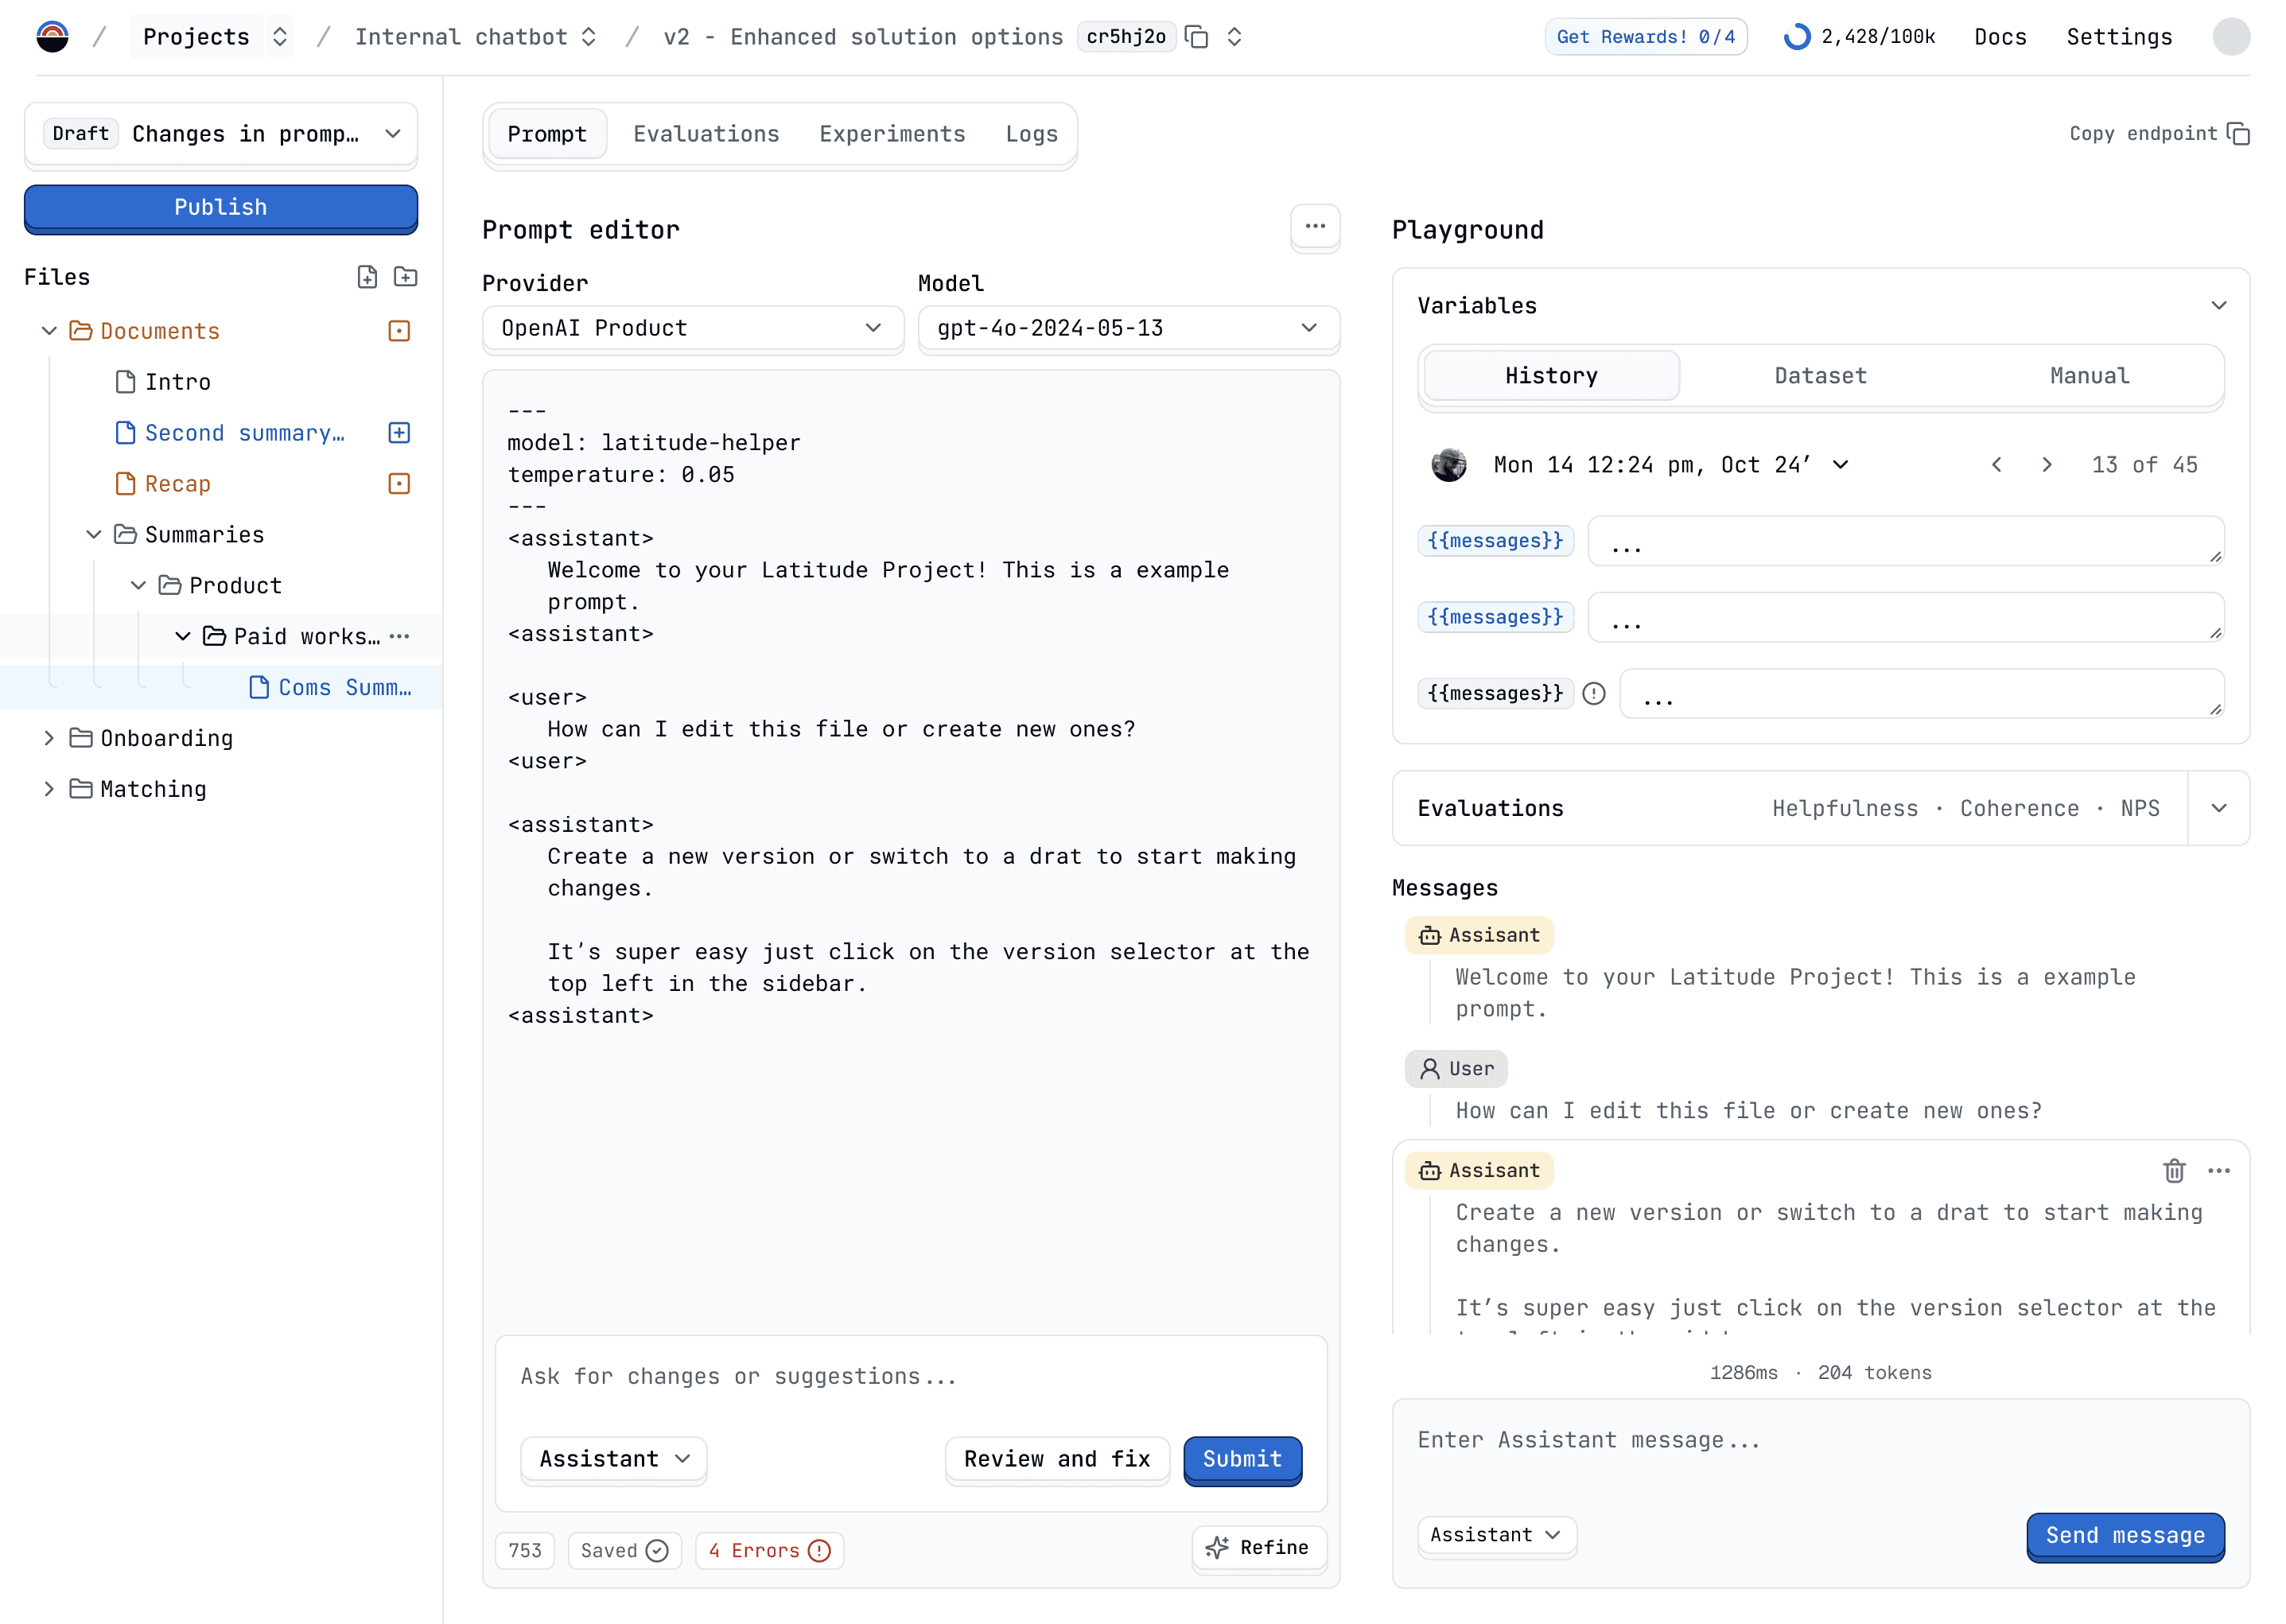Screen dimensions: 2286x1624
Task: Expand the Matching folder
Action: 49,789
